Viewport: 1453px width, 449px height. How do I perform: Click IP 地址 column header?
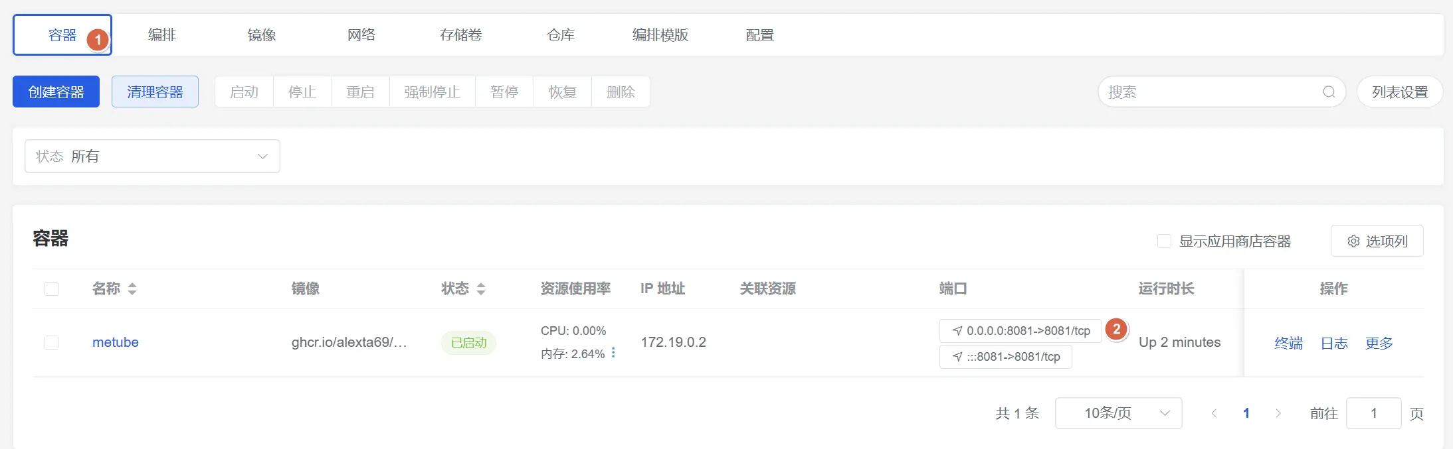click(662, 289)
